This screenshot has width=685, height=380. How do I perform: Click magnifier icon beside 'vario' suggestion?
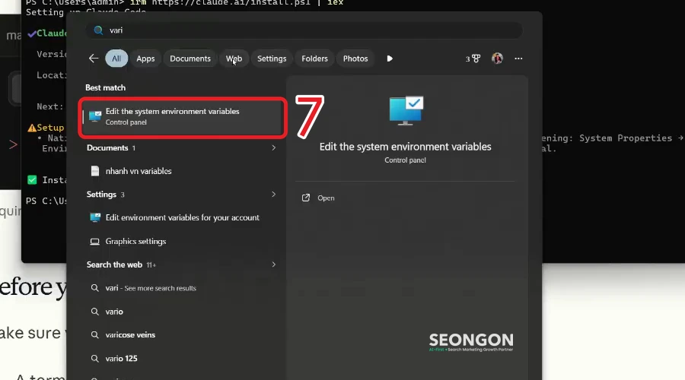[x=95, y=312]
